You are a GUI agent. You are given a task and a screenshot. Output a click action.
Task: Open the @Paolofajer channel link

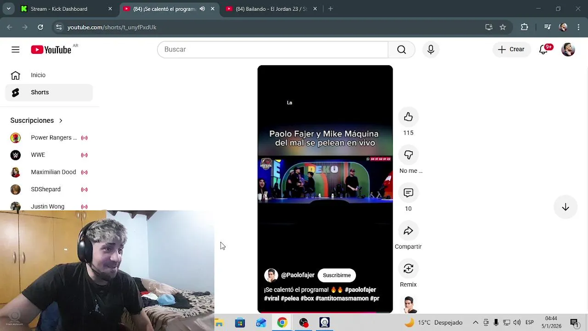pyautogui.click(x=298, y=275)
